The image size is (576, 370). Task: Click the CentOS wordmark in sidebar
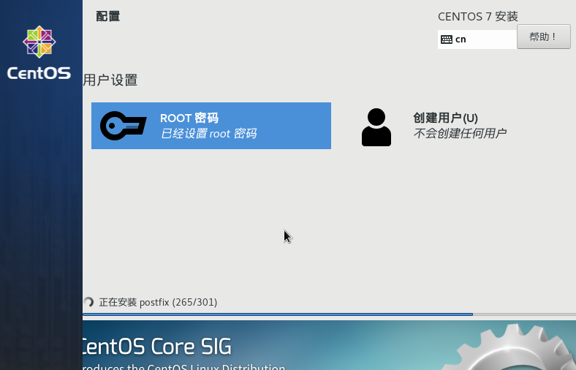pos(39,73)
